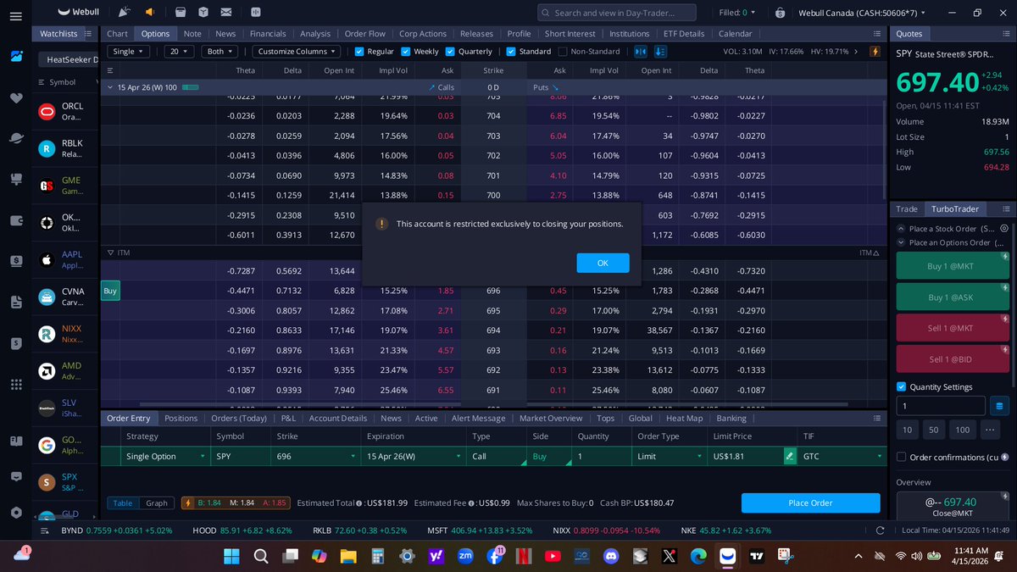
Task: Open the Quotes panel menu icon
Action: [1008, 34]
